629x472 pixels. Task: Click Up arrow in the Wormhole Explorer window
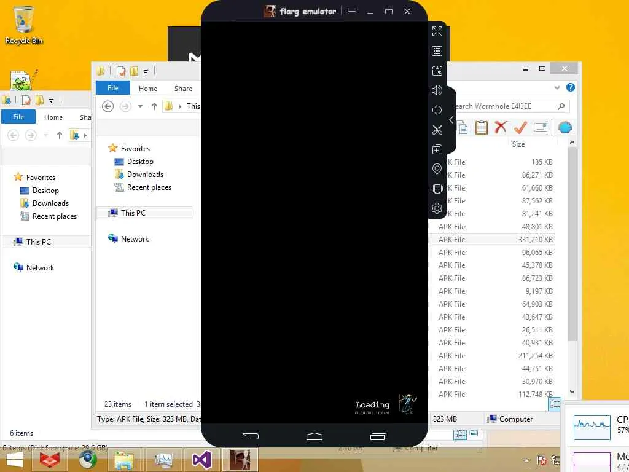click(154, 106)
